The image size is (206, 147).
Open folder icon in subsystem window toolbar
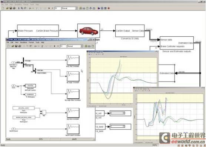coord(13,46)
